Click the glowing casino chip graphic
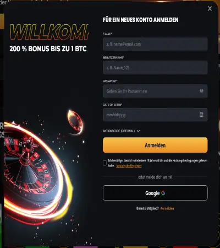Viewport: 220px width, 248px height. [x=75, y=122]
